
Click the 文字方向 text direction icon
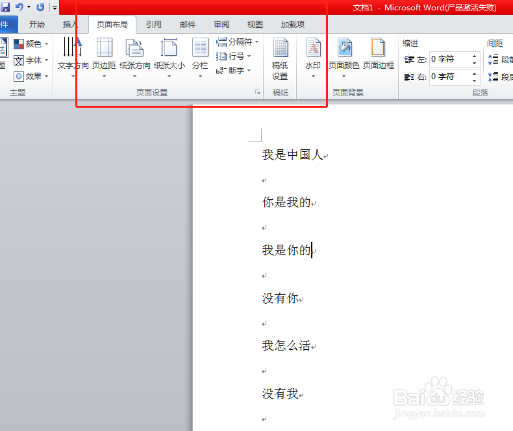click(x=73, y=47)
